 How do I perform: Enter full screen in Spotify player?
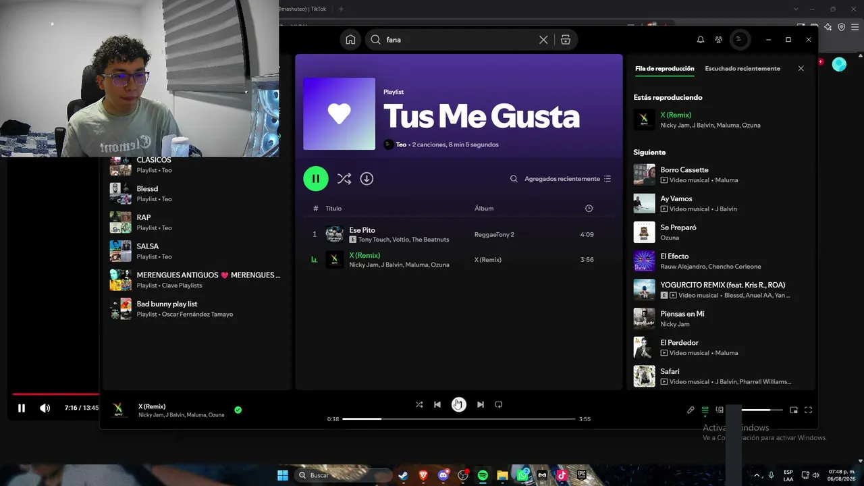click(808, 410)
